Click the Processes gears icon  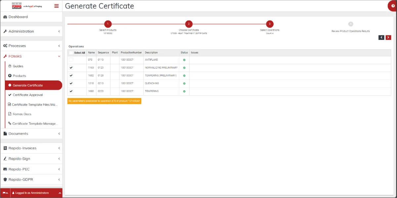click(x=5, y=46)
